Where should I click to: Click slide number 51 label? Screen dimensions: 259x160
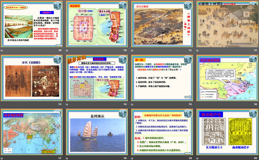190,50
